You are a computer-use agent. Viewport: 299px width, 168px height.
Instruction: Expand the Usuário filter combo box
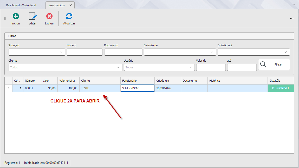(x=191, y=67)
